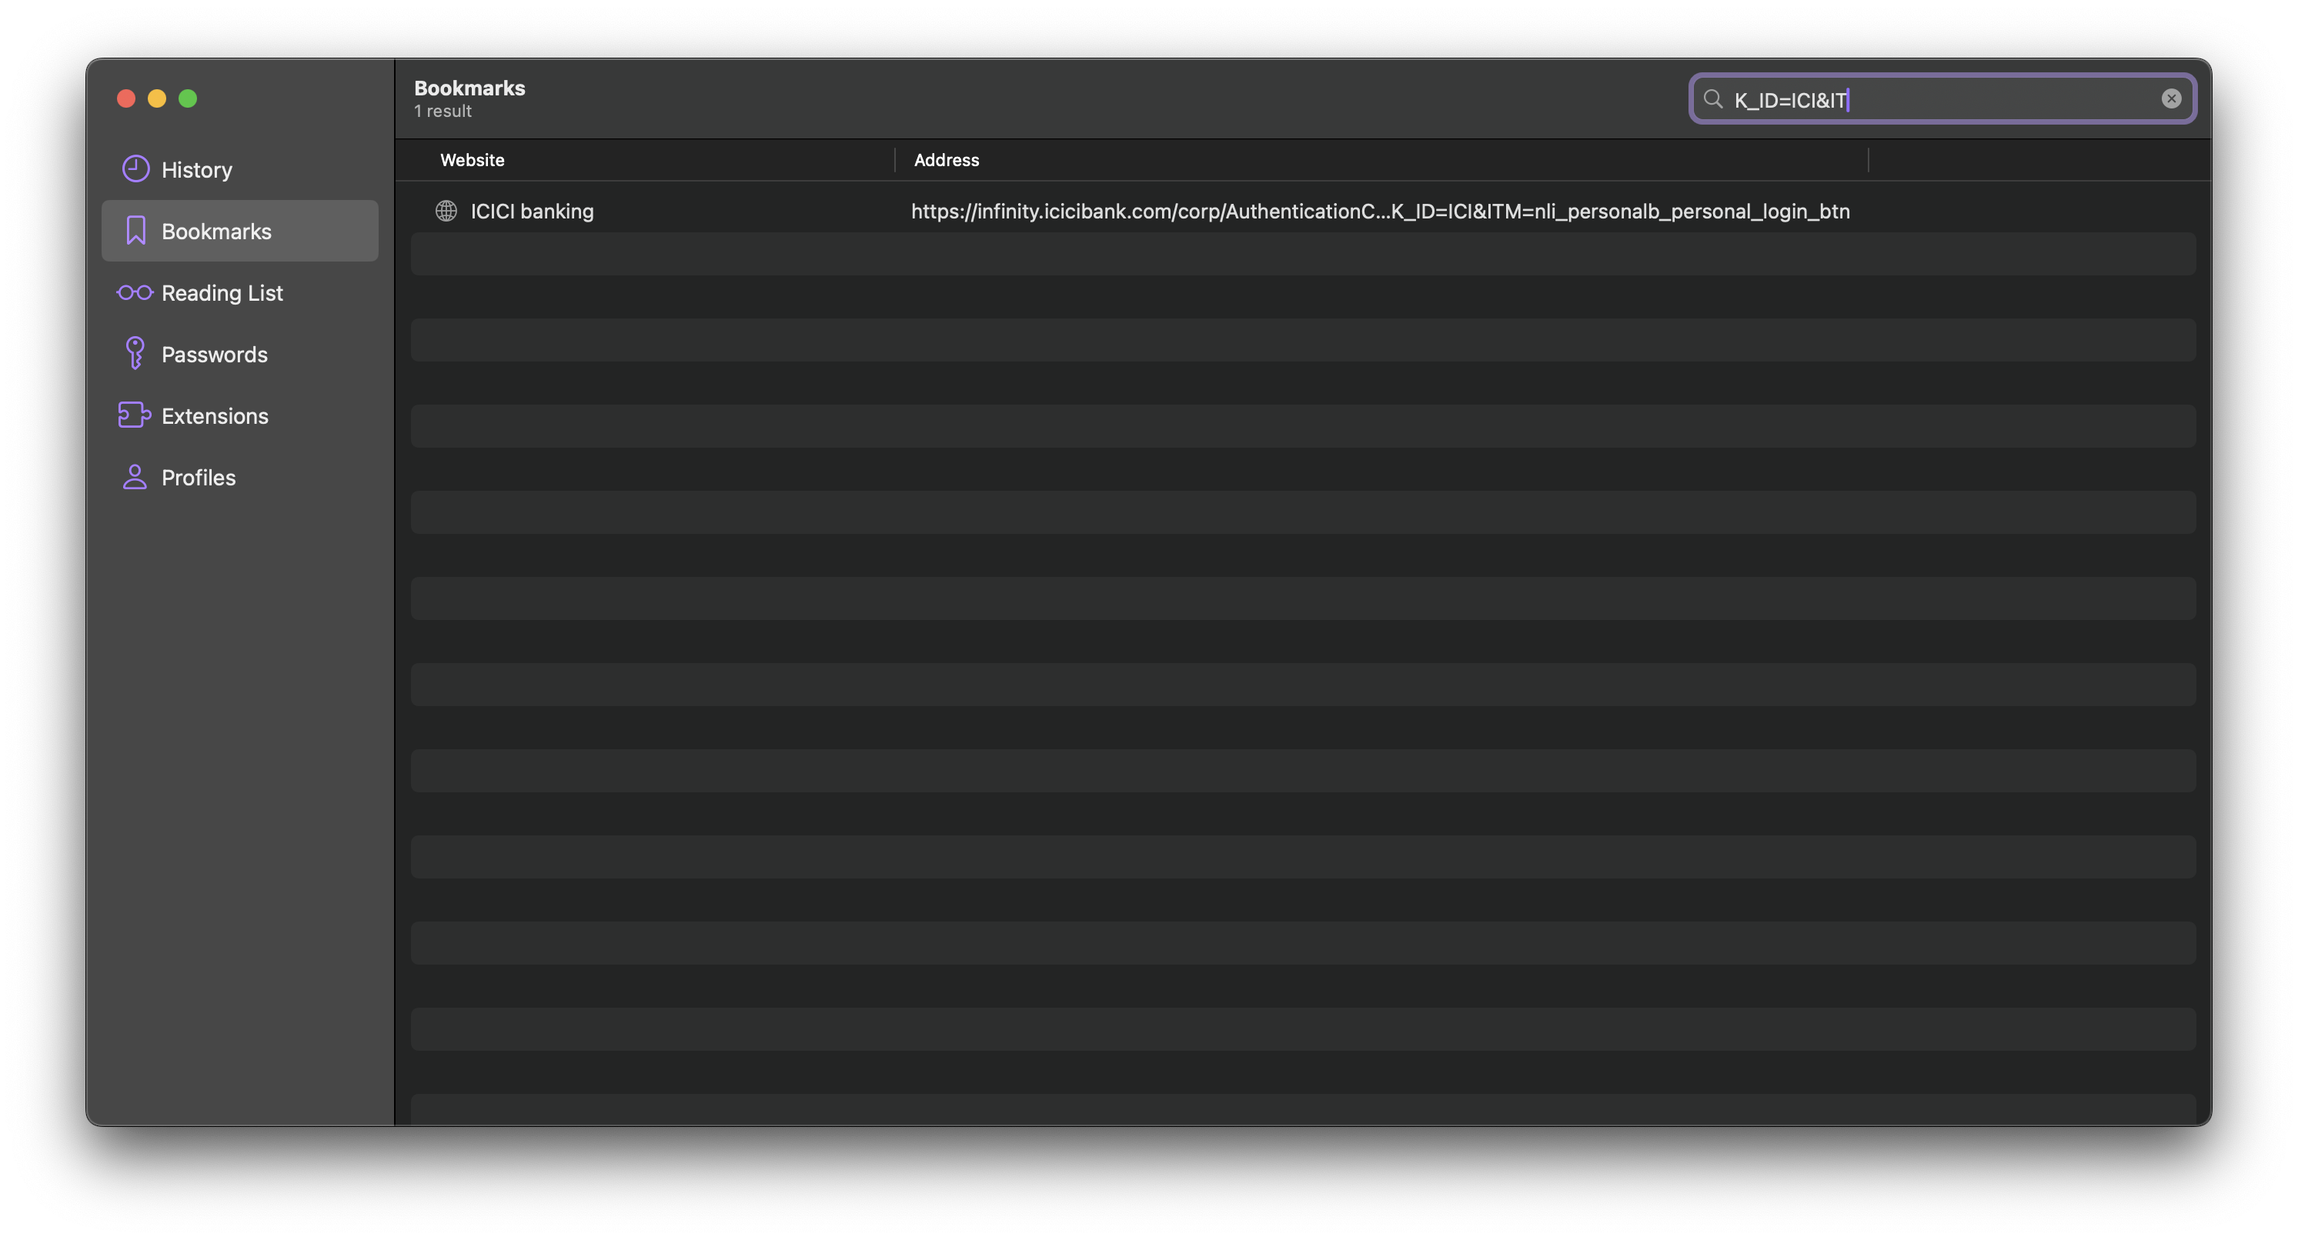Screen dimensions: 2298x1240
Task: Click the Reading List glasses icon
Action: (135, 292)
